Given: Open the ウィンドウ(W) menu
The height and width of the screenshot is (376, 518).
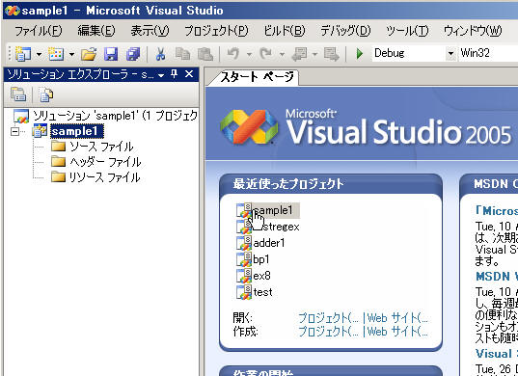Looking at the screenshot, I should (473, 31).
